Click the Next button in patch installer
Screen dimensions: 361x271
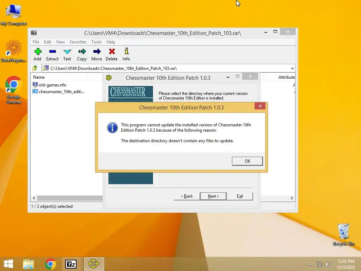pyautogui.click(x=213, y=196)
